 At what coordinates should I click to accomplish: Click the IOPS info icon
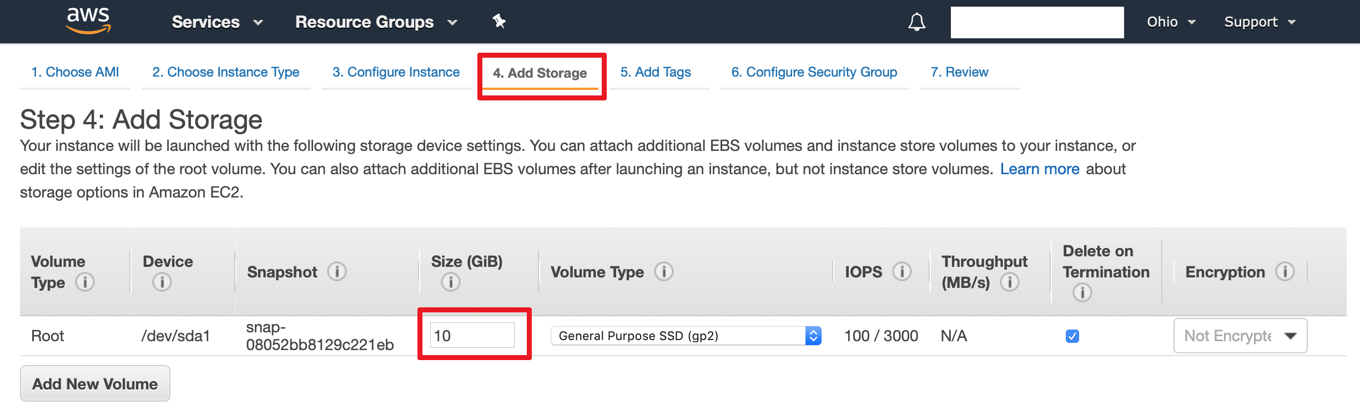click(901, 272)
